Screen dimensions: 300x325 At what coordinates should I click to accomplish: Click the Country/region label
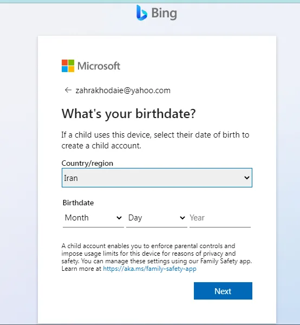point(87,164)
